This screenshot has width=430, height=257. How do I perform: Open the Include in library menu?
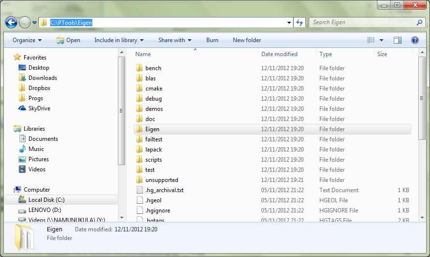click(119, 40)
